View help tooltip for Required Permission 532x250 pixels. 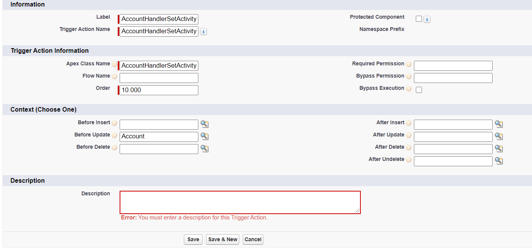409,63
